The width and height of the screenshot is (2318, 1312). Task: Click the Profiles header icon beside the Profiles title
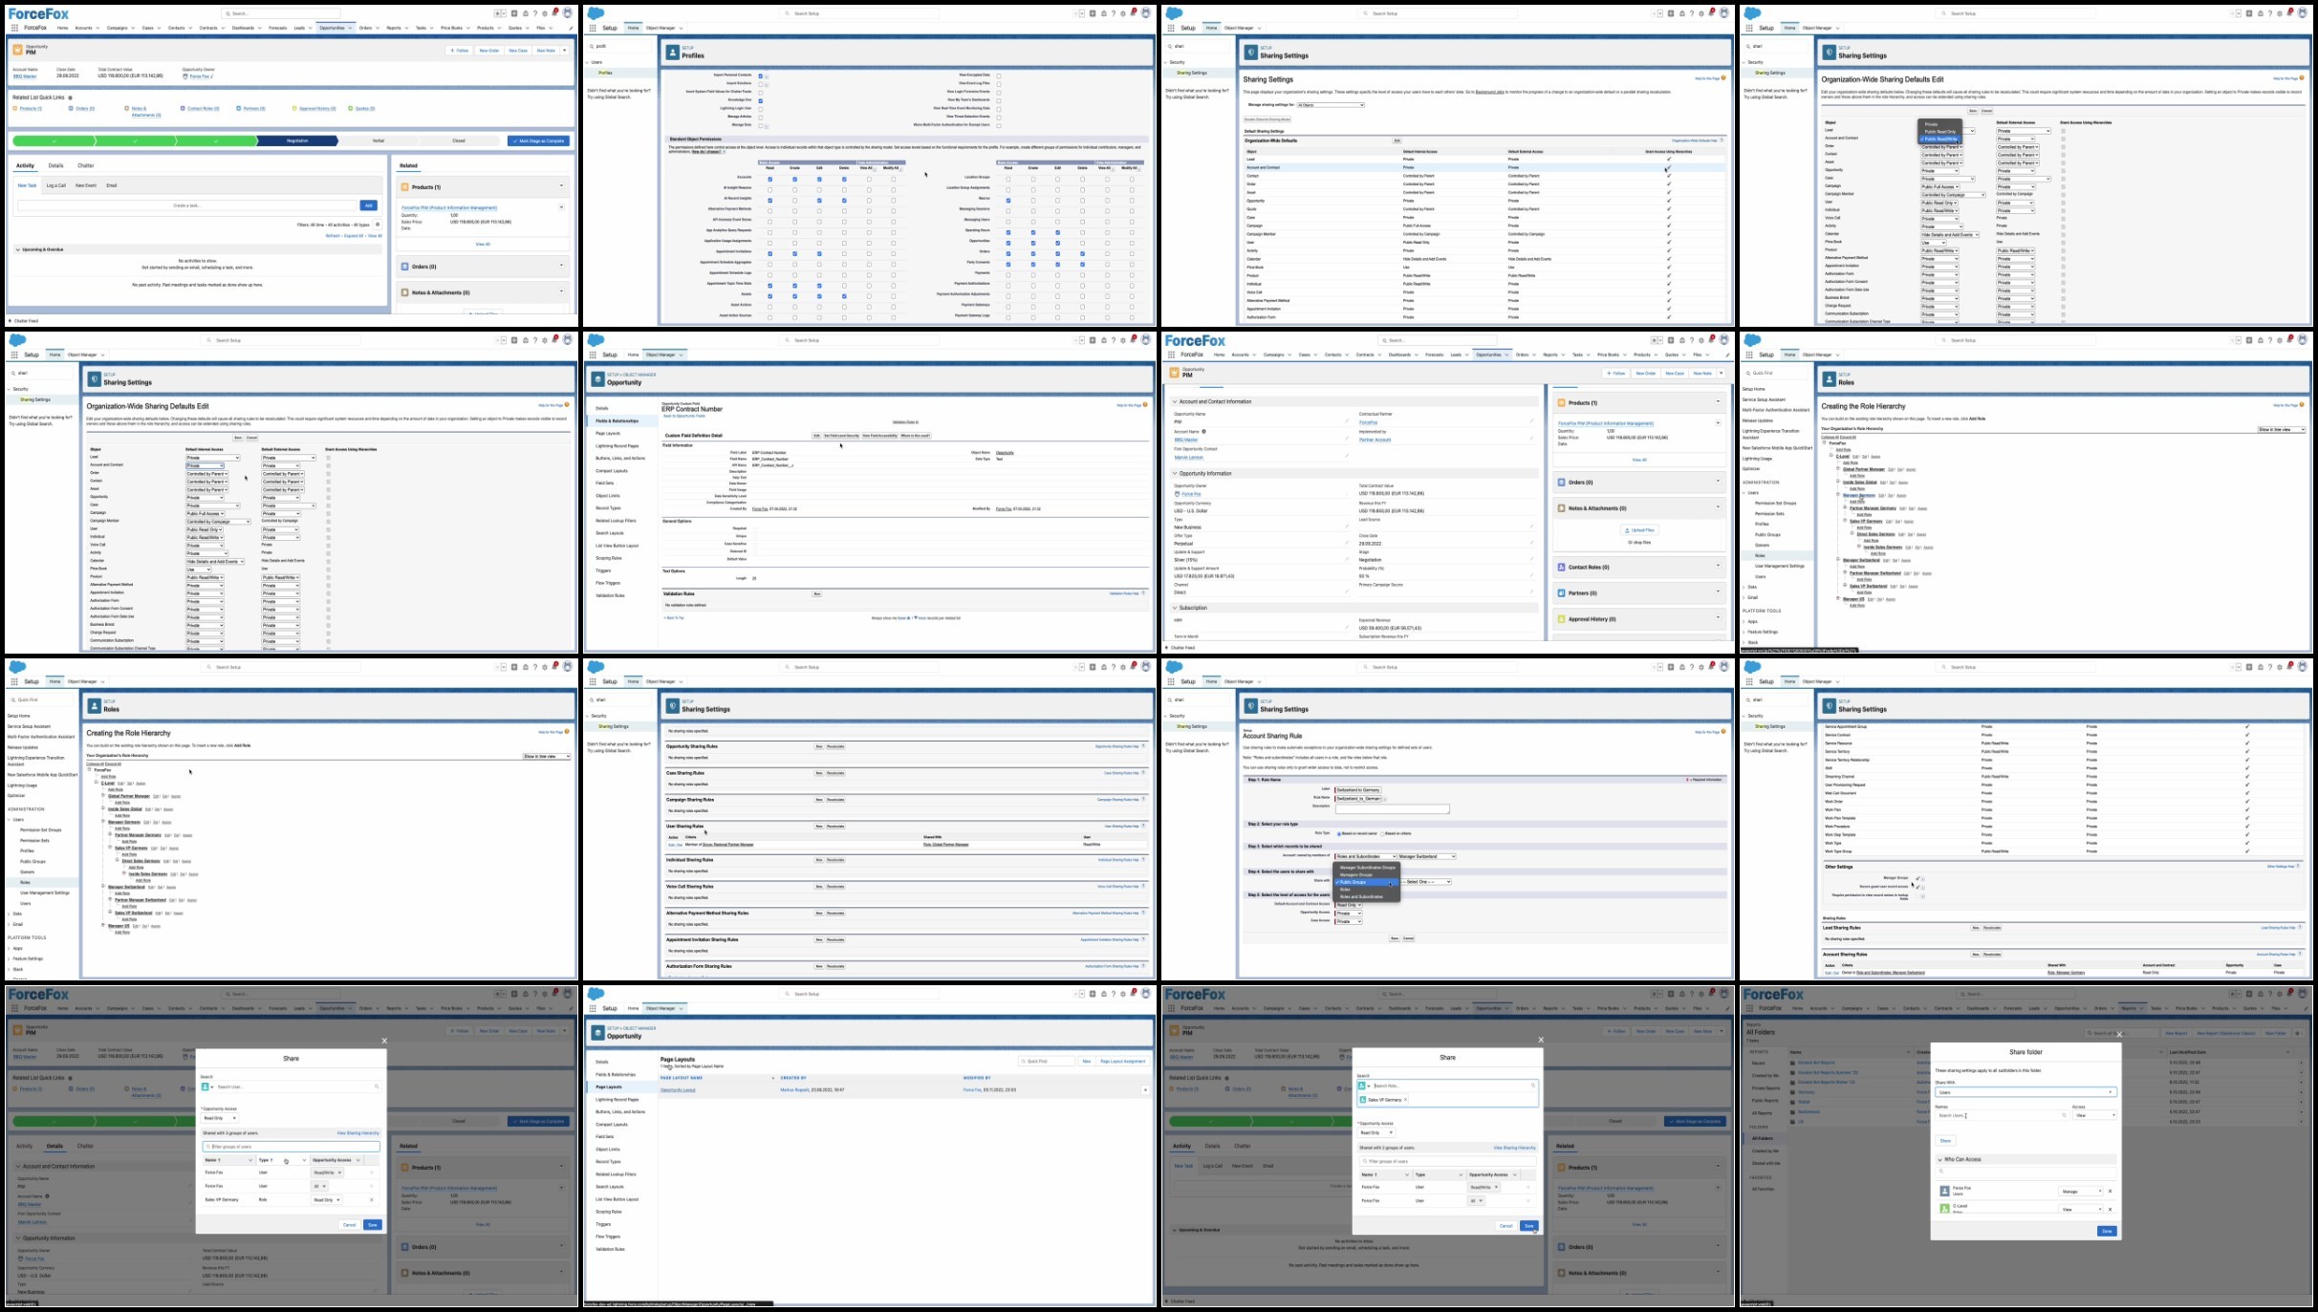[x=673, y=53]
